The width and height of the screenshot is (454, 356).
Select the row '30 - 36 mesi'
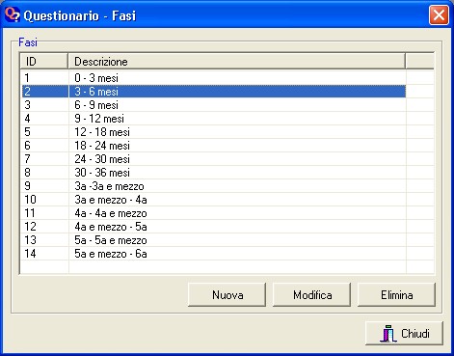(x=214, y=173)
